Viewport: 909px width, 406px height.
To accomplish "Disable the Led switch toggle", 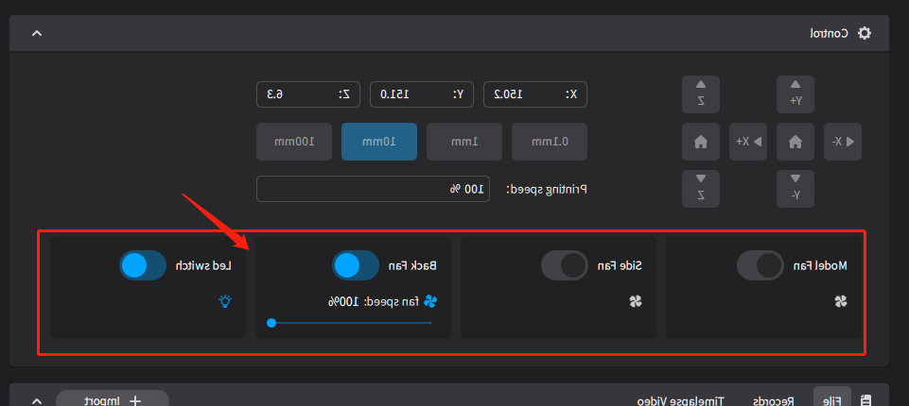I will 143,266.
